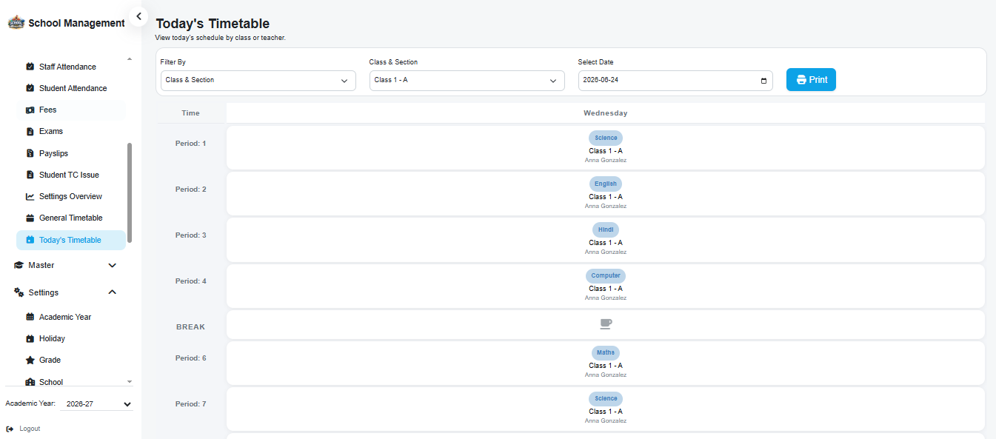Click the Staff Attendance clipboard icon
Screen dimensions: 996x439
point(30,67)
